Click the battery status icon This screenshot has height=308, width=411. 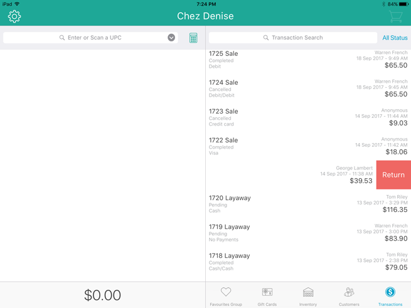[404, 4]
